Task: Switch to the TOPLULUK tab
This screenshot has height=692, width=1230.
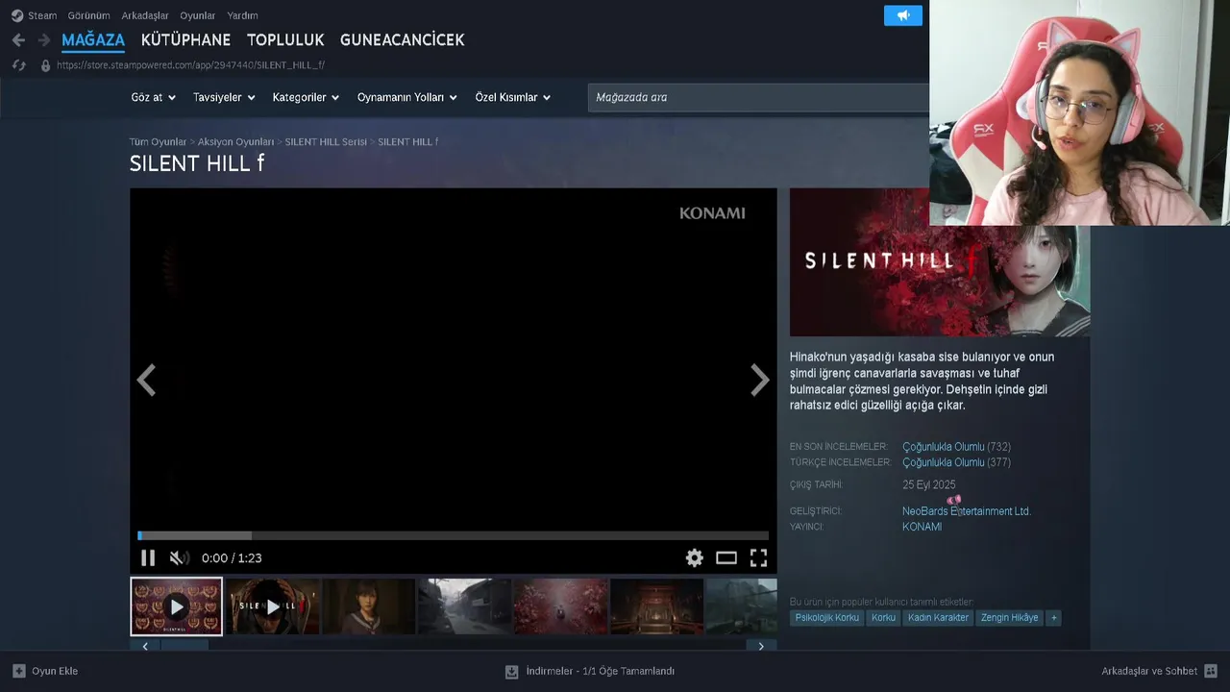Action: click(x=285, y=40)
